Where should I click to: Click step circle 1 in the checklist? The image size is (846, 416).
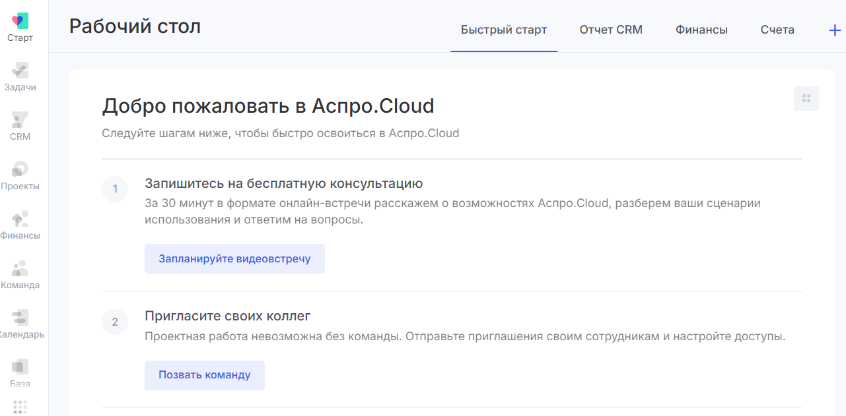tap(115, 189)
